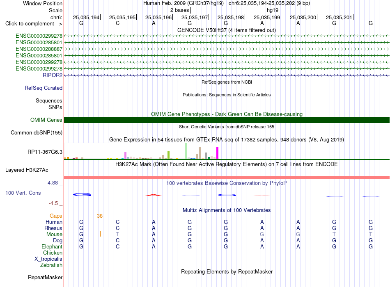Screen dimensions: 390x287
Task: Click the GTEx Gene Expression track title
Action: click(227, 140)
